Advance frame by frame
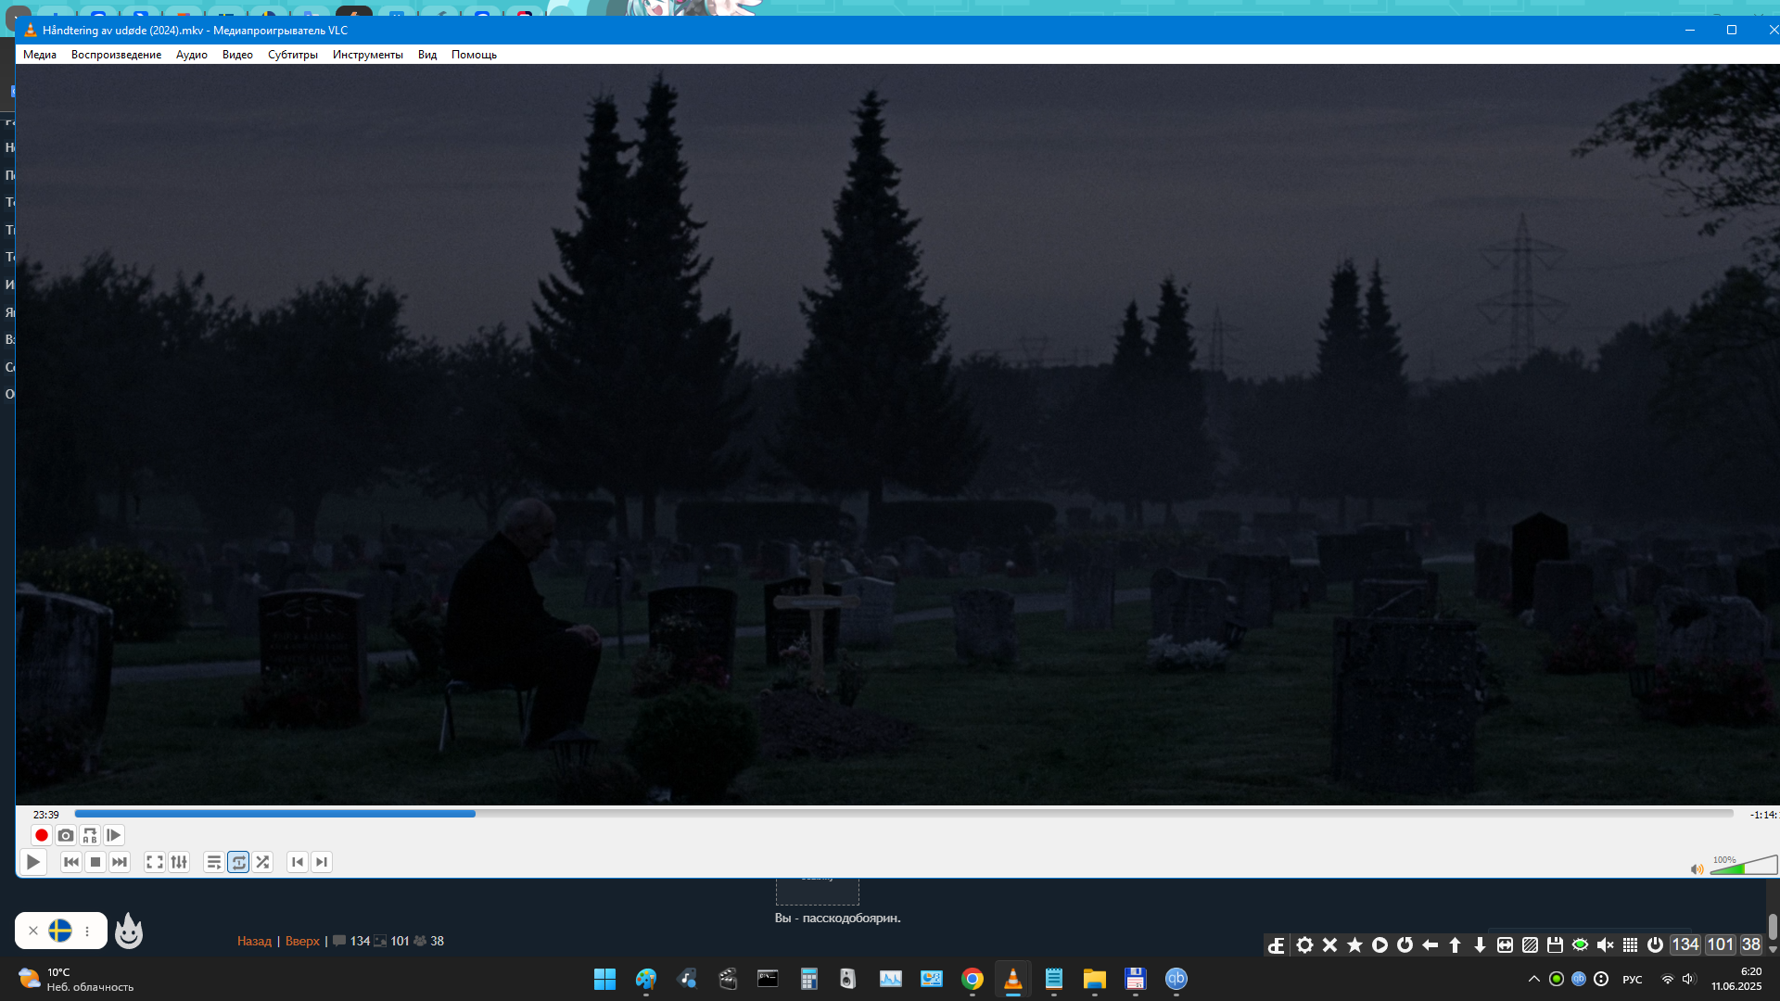1780x1001 pixels. click(x=113, y=835)
